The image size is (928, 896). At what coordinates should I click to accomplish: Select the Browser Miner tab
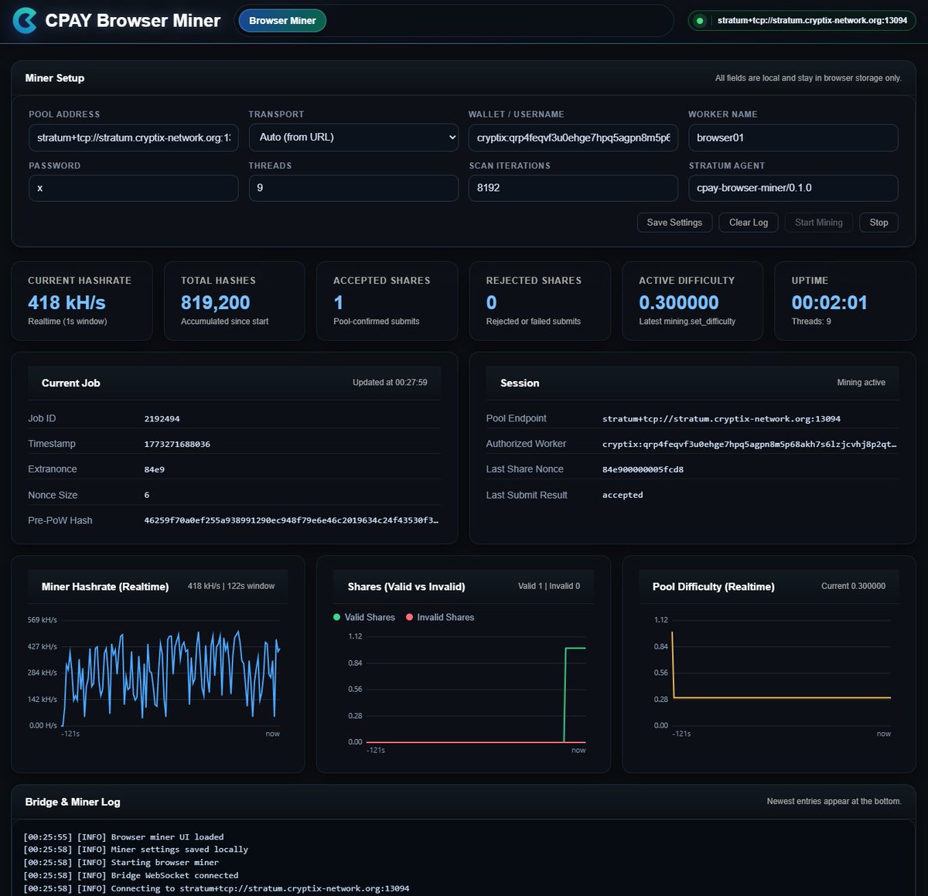click(x=282, y=21)
